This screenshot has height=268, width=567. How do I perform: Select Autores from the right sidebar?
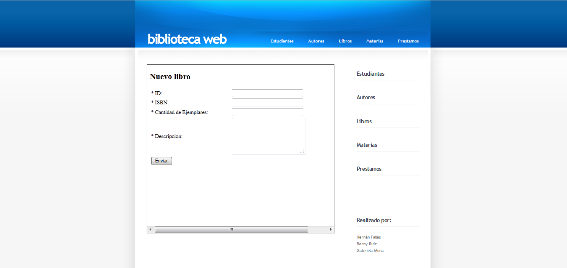click(x=365, y=97)
